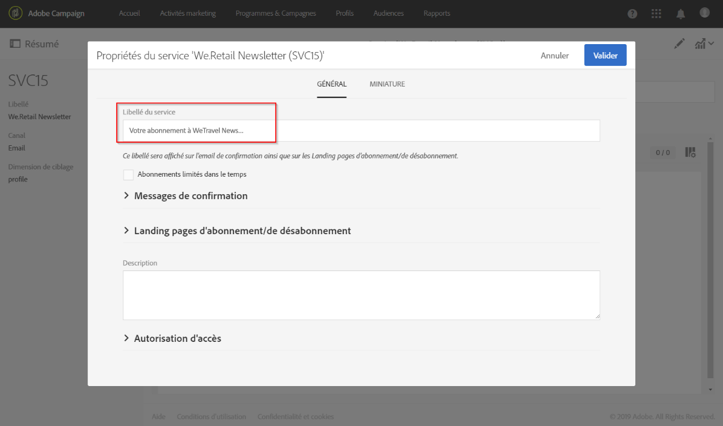Click the column configuration icon

click(x=690, y=152)
